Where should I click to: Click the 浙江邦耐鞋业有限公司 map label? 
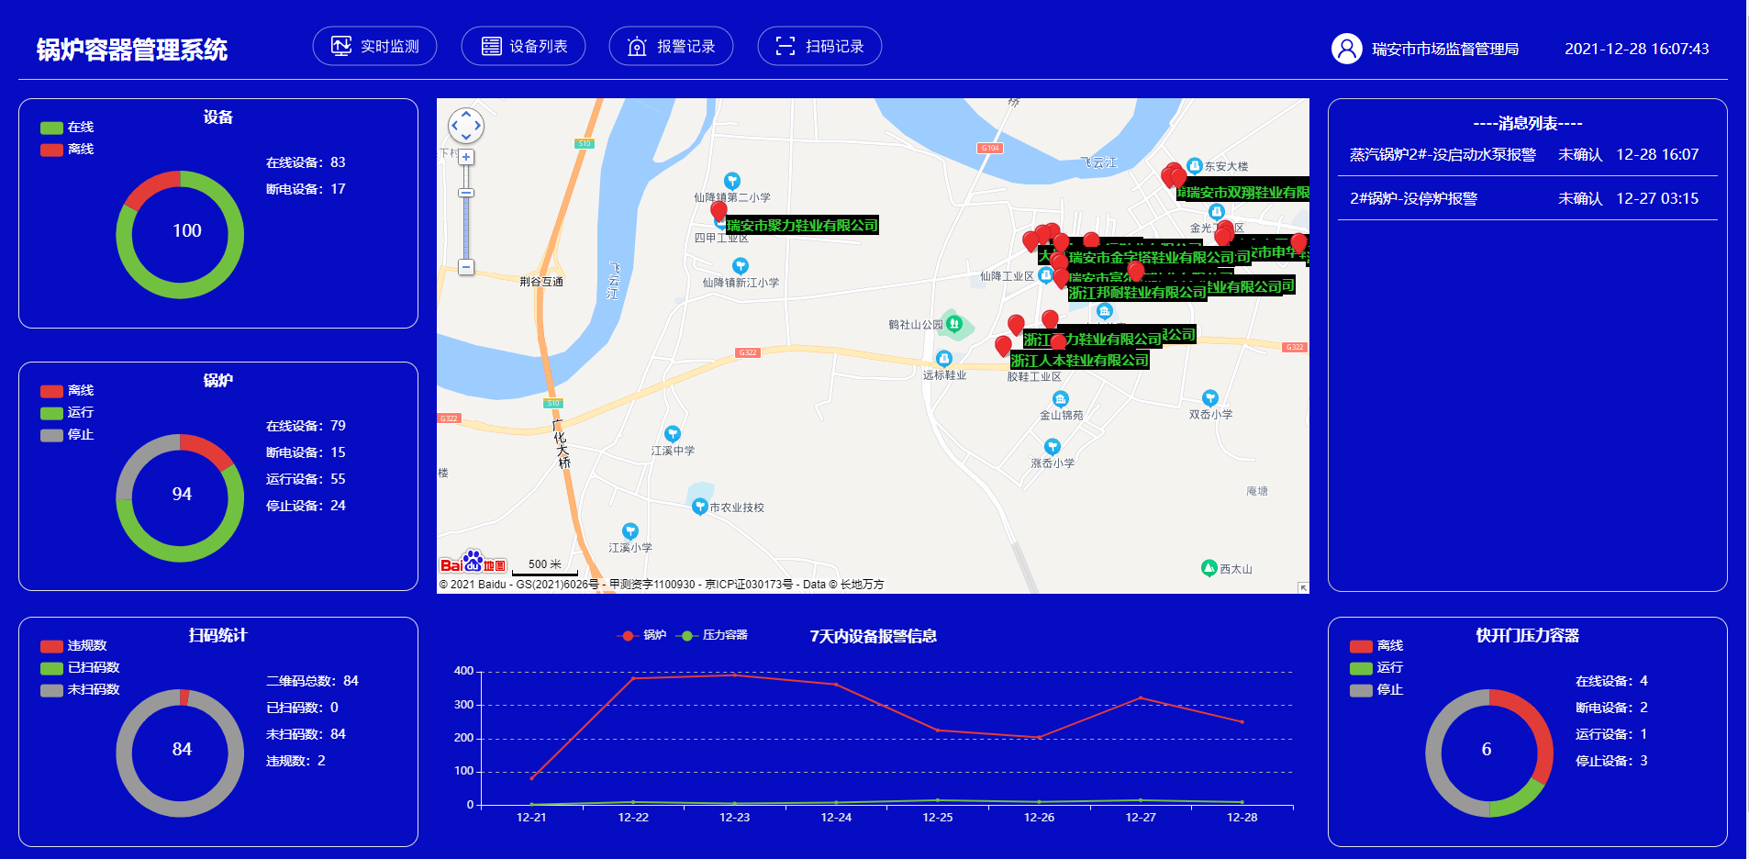(1138, 292)
